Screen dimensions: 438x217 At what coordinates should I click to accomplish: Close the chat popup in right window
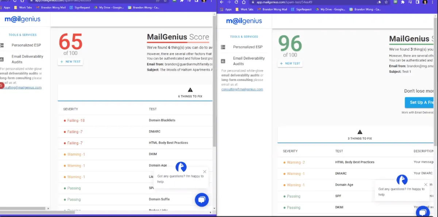pos(426,185)
